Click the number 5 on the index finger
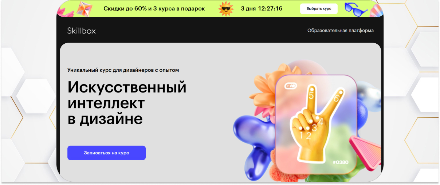Image resolution: width=440 pixels, height=185 pixels. pos(311,96)
